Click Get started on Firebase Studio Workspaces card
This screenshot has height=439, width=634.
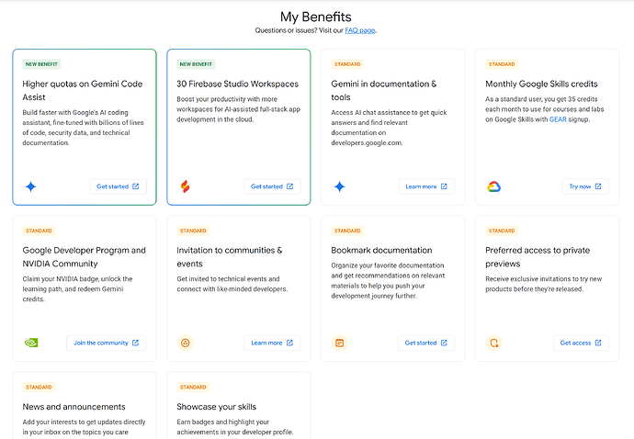point(272,186)
